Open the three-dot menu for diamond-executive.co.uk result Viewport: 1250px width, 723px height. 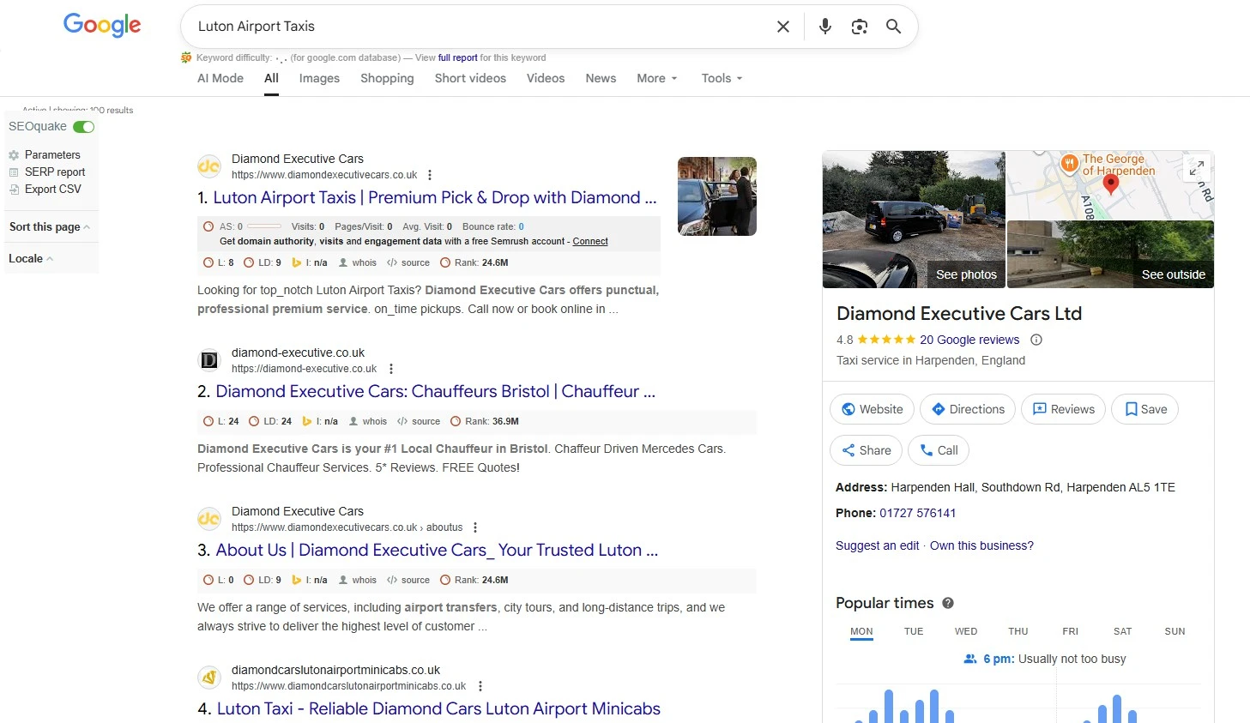coord(391,369)
